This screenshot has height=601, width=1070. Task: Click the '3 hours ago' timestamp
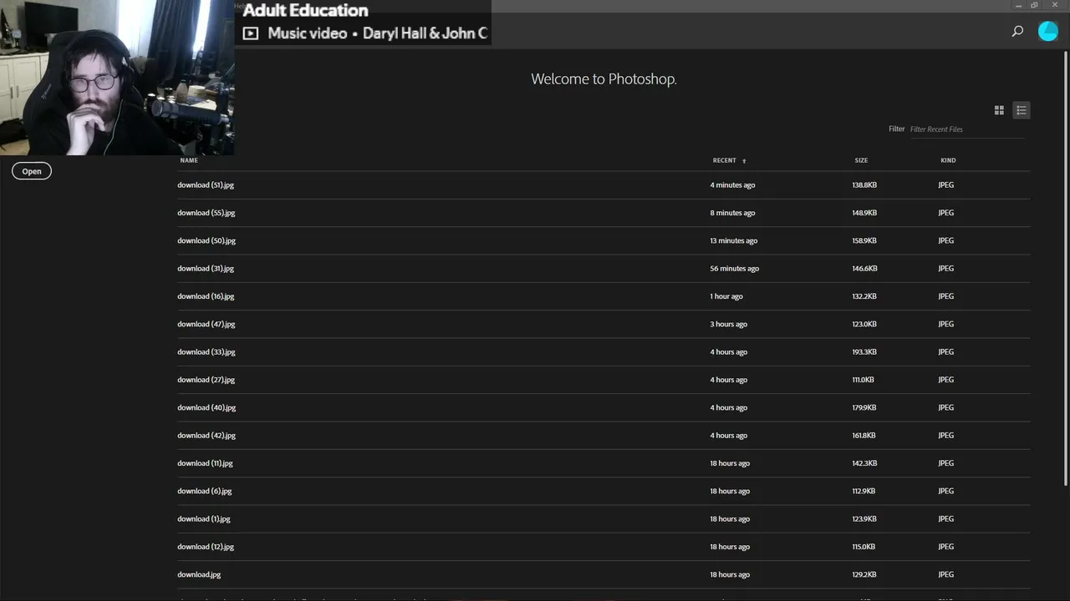point(728,324)
